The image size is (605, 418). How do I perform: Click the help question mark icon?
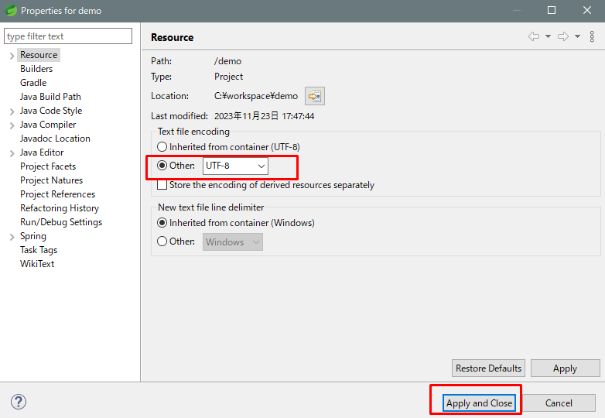19,402
